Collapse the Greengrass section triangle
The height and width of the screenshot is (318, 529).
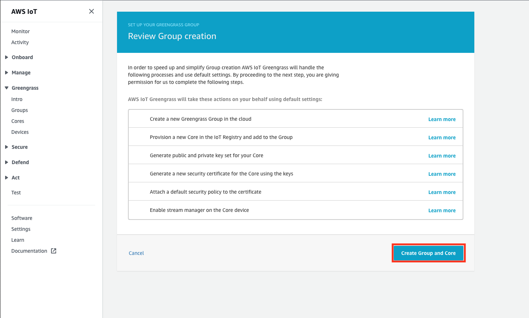[x=7, y=88]
